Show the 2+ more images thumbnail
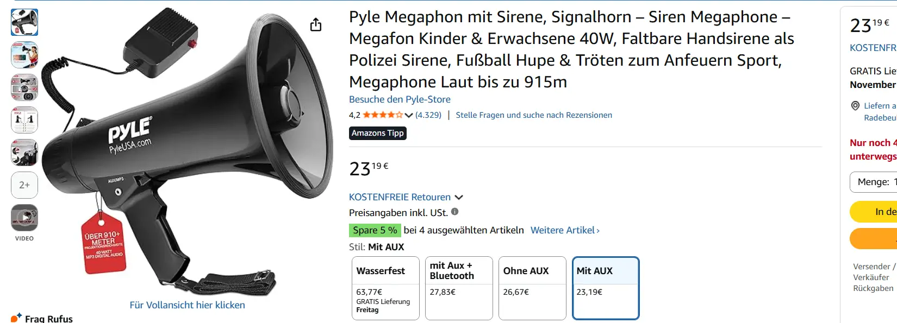The height and width of the screenshot is (323, 897). (x=24, y=185)
